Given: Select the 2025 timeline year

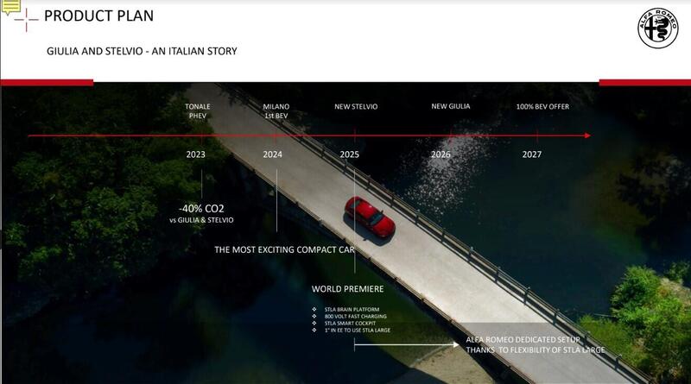Looking at the screenshot, I should coord(350,154).
